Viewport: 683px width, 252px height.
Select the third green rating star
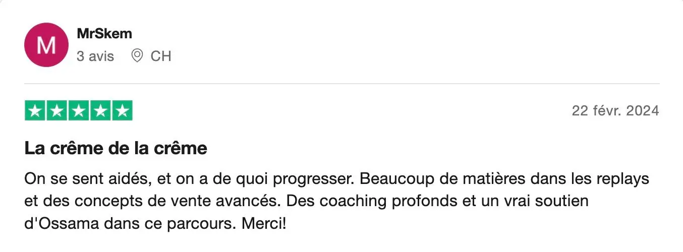(79, 111)
